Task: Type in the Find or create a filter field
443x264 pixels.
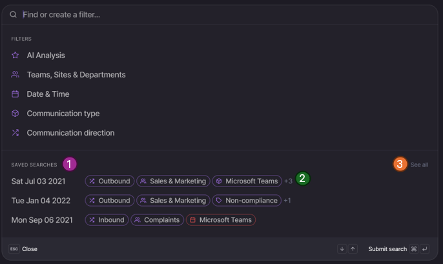Action: [x=194, y=14]
